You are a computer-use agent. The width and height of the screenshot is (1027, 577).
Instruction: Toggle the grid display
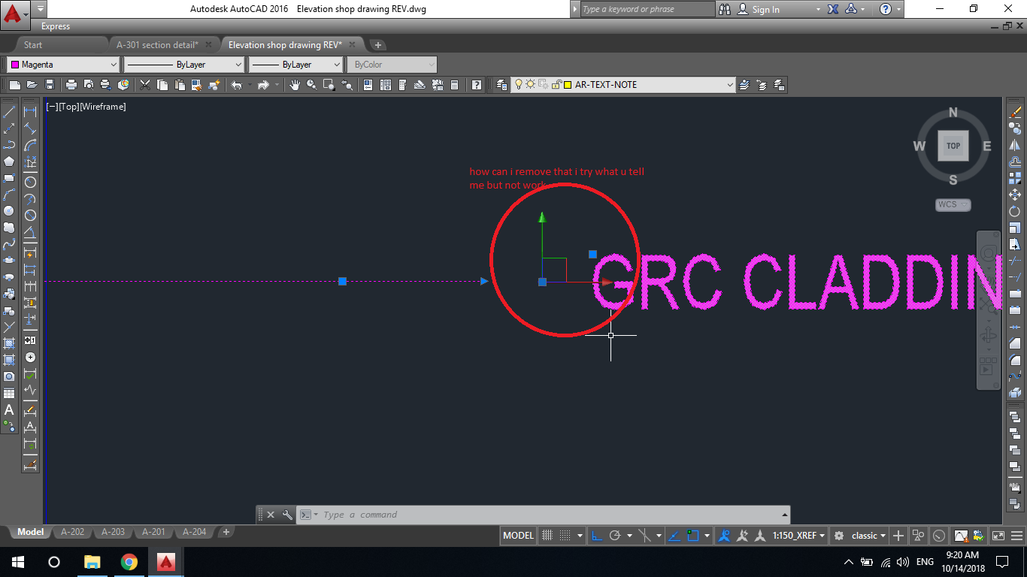(547, 535)
